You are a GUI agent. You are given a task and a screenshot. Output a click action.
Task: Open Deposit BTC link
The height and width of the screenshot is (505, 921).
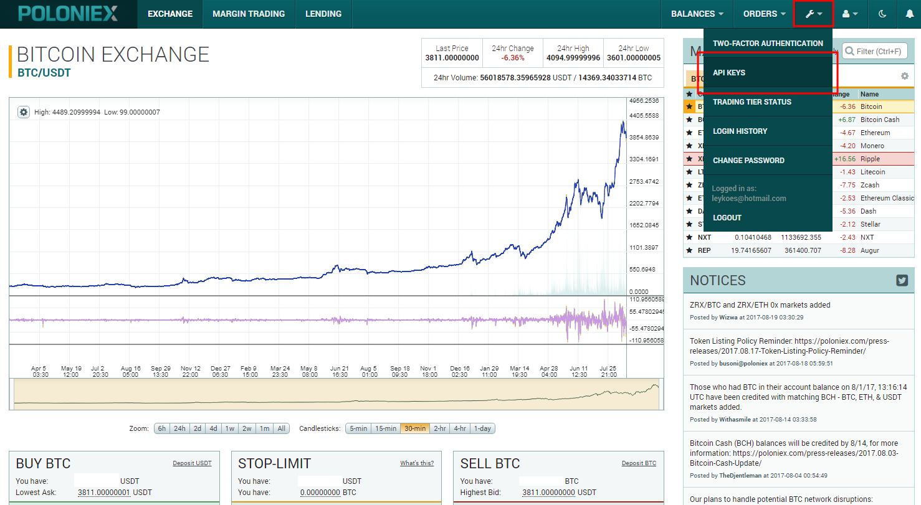click(x=639, y=463)
